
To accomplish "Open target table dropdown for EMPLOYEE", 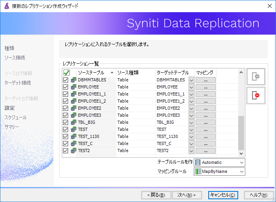I will click(191, 87).
